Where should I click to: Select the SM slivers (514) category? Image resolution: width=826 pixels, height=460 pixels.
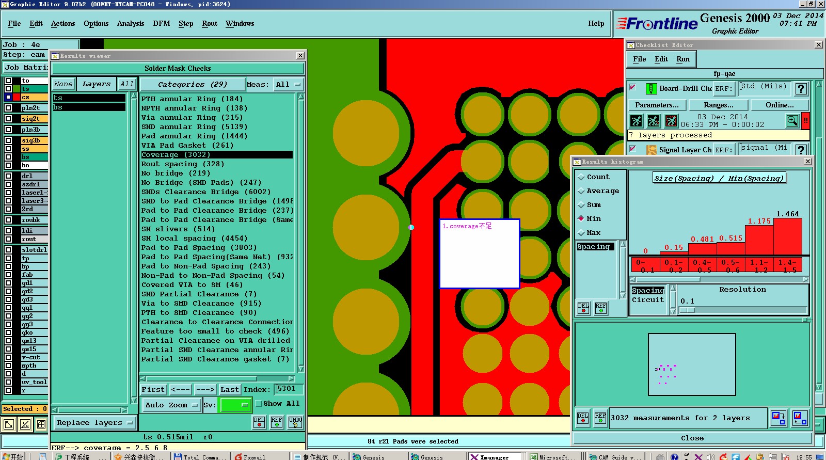(178, 229)
